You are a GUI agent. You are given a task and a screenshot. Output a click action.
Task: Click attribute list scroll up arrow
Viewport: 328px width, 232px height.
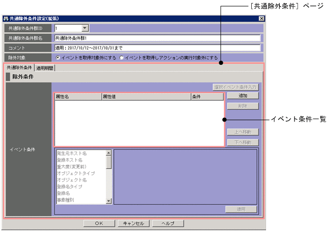(x=109, y=153)
